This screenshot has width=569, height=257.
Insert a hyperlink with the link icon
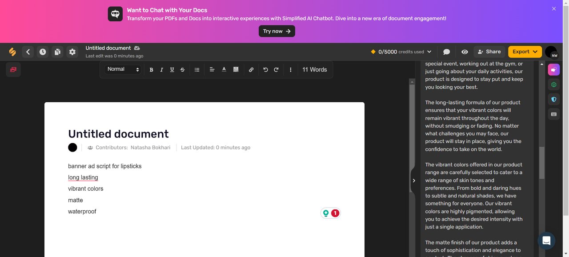(x=251, y=70)
